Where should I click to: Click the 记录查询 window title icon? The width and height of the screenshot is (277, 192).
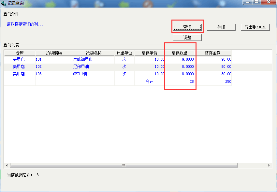tap(4, 3)
